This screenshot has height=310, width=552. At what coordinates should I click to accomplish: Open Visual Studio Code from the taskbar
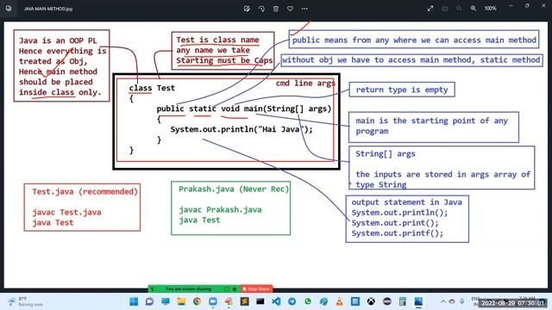pos(276,301)
